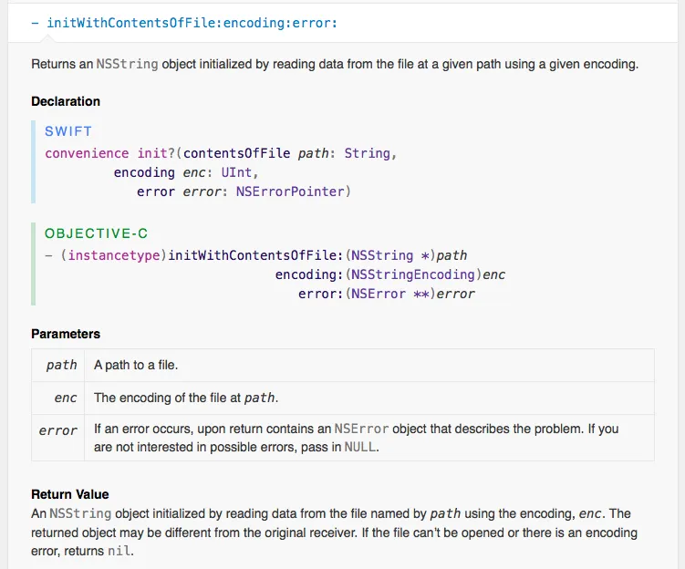Click NSError in the error parameter description

[361, 429]
